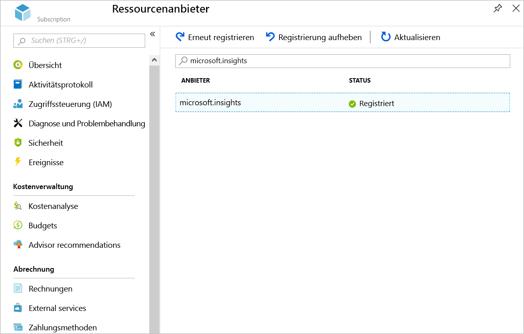Open Übersicht menu item
Viewport: 524px width, 334px height.
[x=45, y=65]
